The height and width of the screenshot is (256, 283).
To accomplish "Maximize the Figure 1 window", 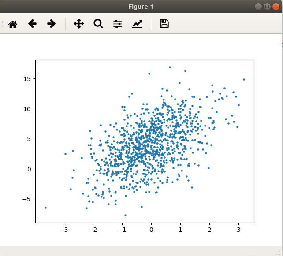I will (267, 7).
